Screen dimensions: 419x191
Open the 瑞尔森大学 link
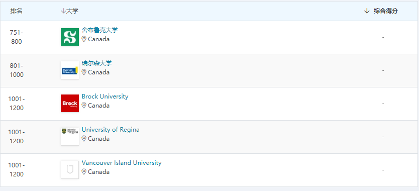97,63
